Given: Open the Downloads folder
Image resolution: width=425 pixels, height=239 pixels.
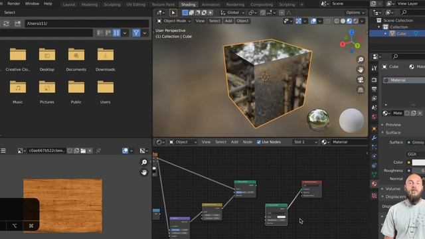Looking at the screenshot, I should pos(106,60).
